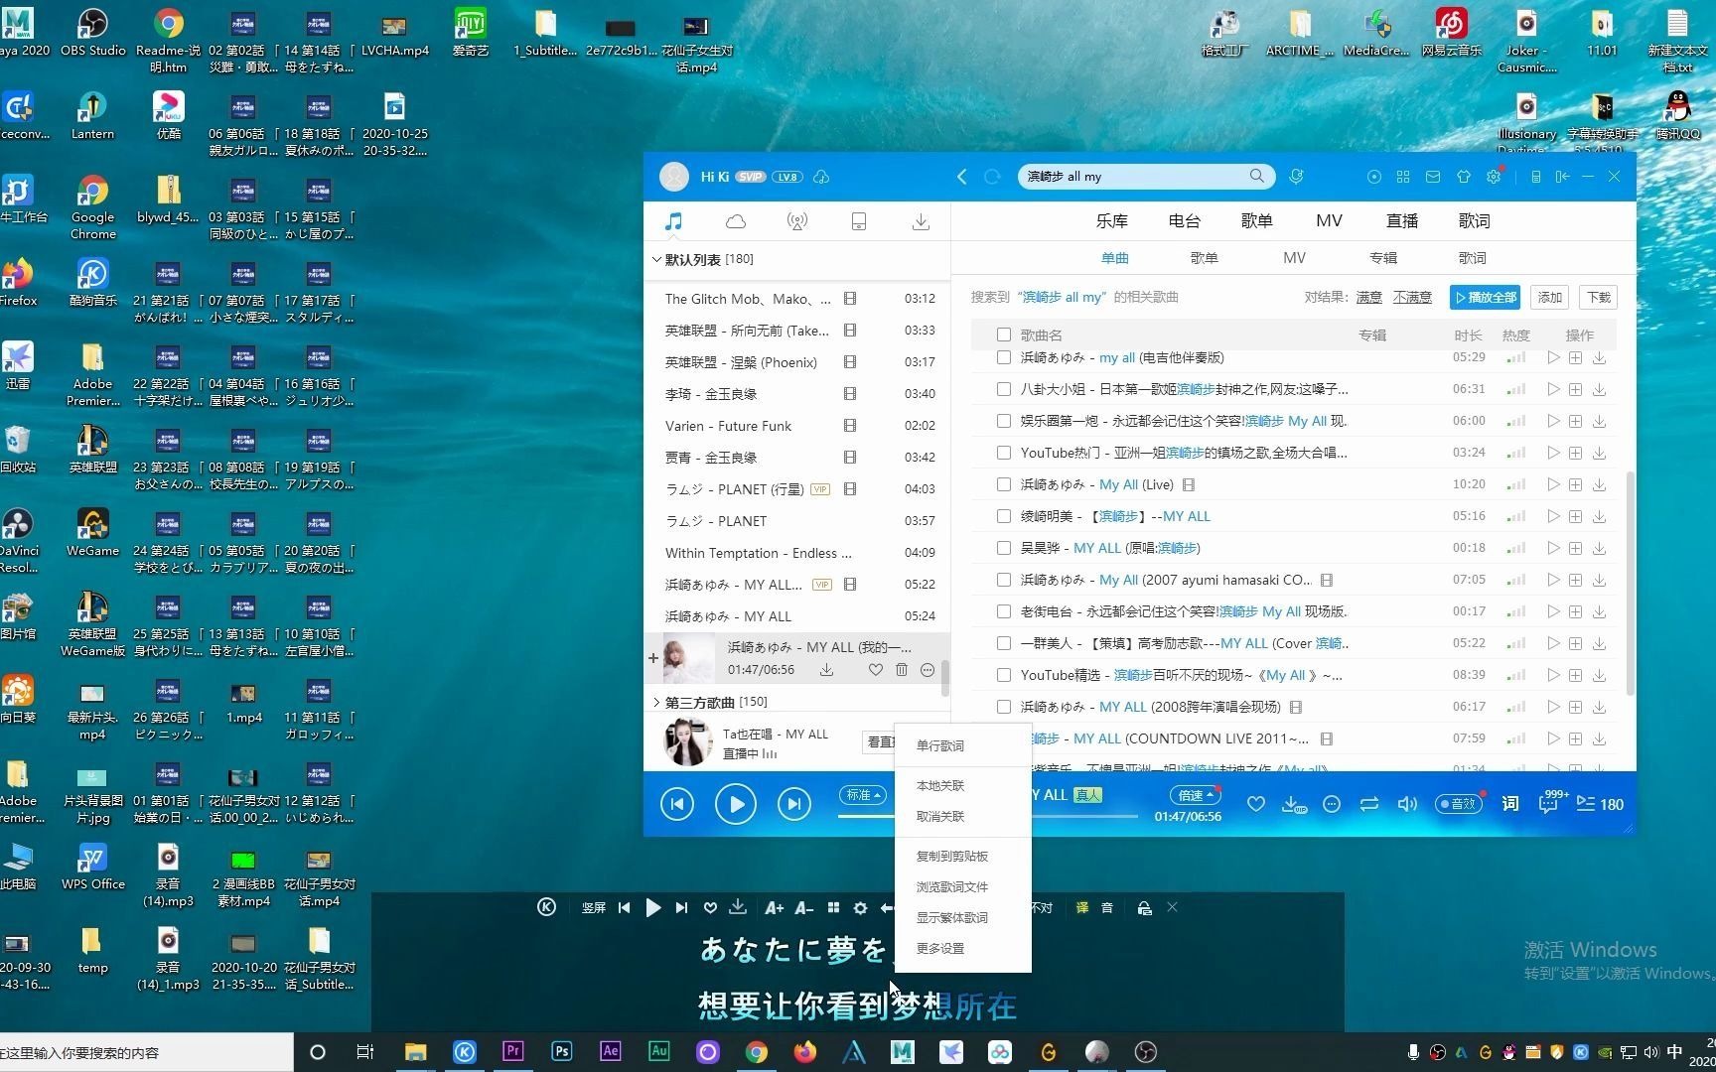Toggle the repeat/loop mode icon
Viewport: 1716px width, 1072px height.
click(1369, 804)
